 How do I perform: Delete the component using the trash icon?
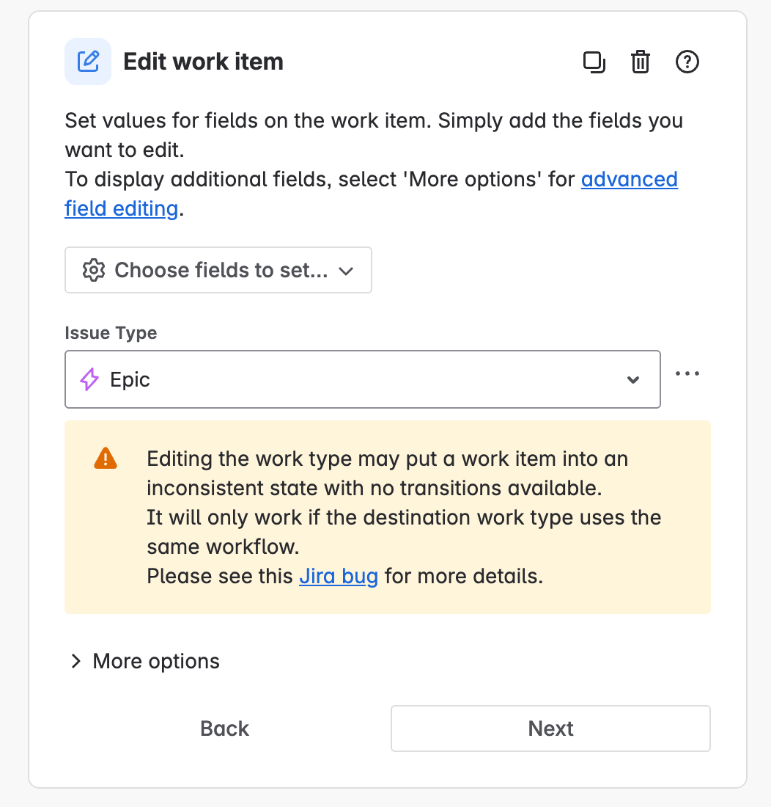(640, 62)
